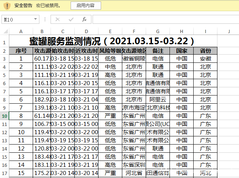Viewport: 239px width, 178px height.
Task: Select column E header
Action: [x=110, y=31]
